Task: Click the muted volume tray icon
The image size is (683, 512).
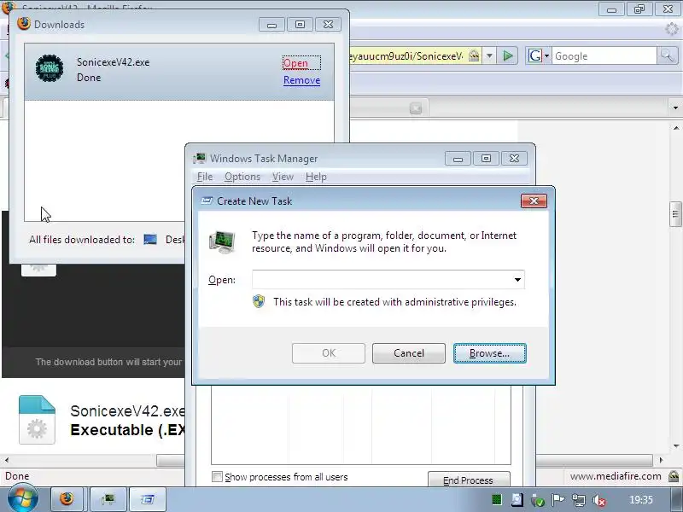Action: click(x=599, y=500)
